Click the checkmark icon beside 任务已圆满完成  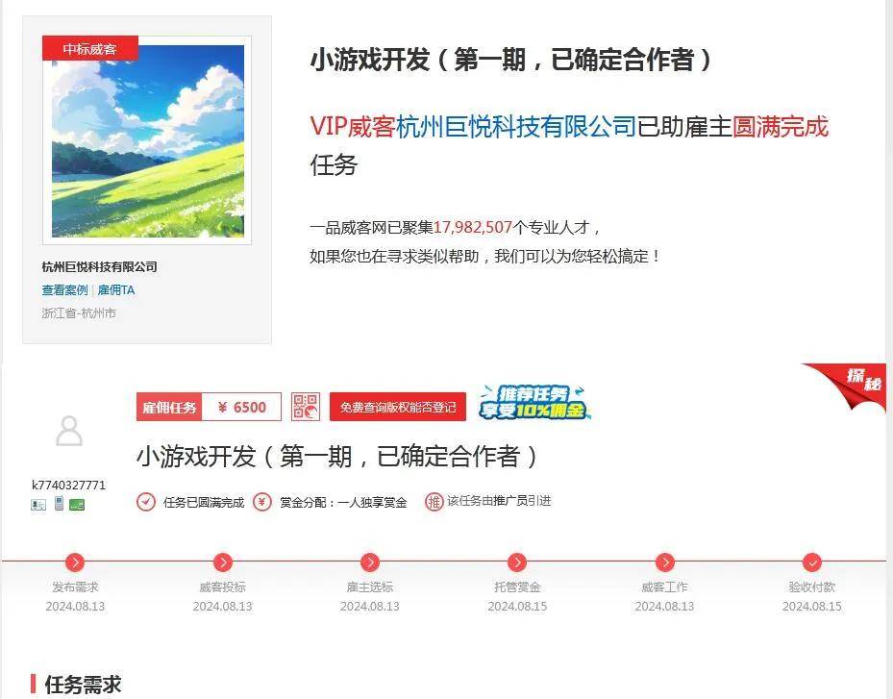[146, 502]
